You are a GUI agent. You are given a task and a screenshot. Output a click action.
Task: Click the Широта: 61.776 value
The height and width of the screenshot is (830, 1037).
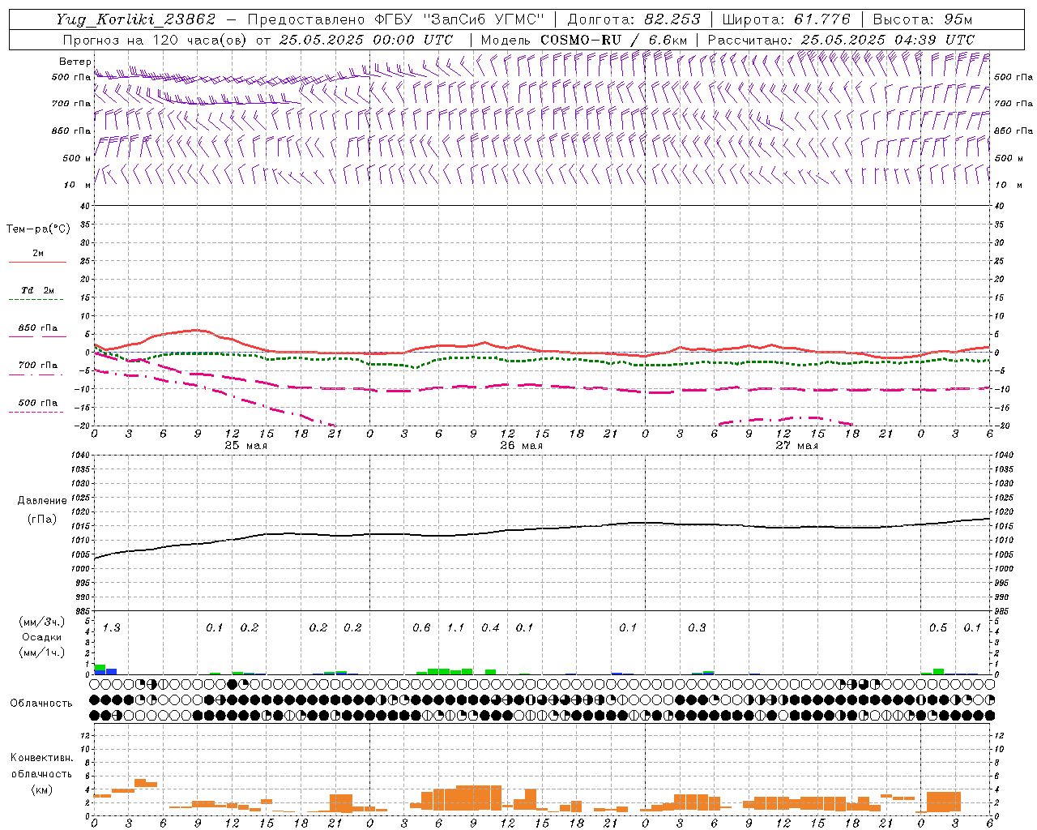(x=787, y=19)
